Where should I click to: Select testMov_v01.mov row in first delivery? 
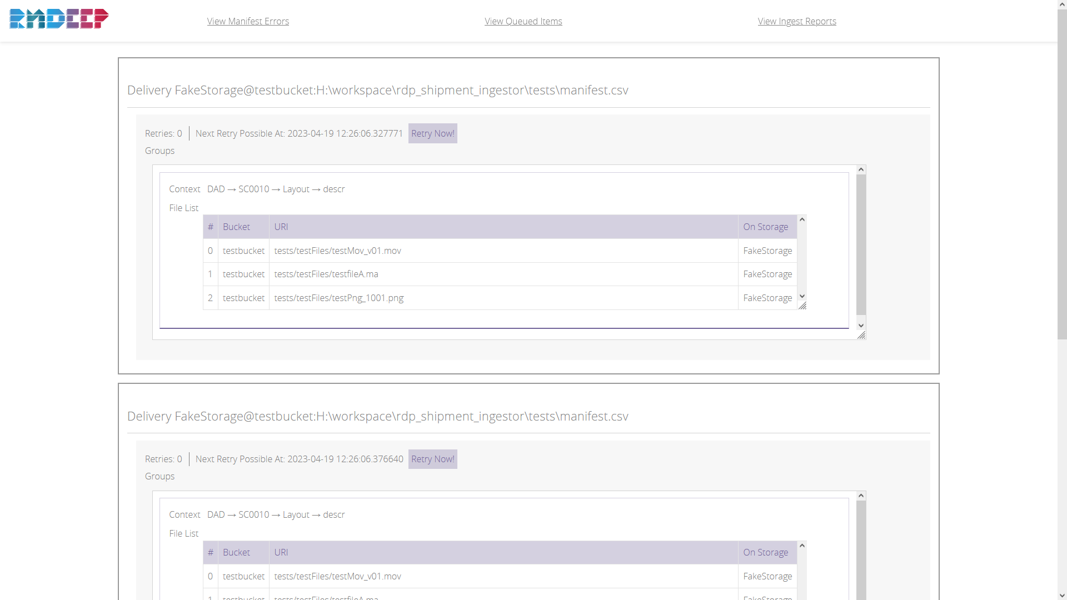(x=337, y=251)
